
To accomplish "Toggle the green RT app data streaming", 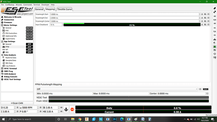I will coord(215,47).
